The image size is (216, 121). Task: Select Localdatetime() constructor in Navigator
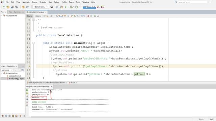tap(15, 76)
